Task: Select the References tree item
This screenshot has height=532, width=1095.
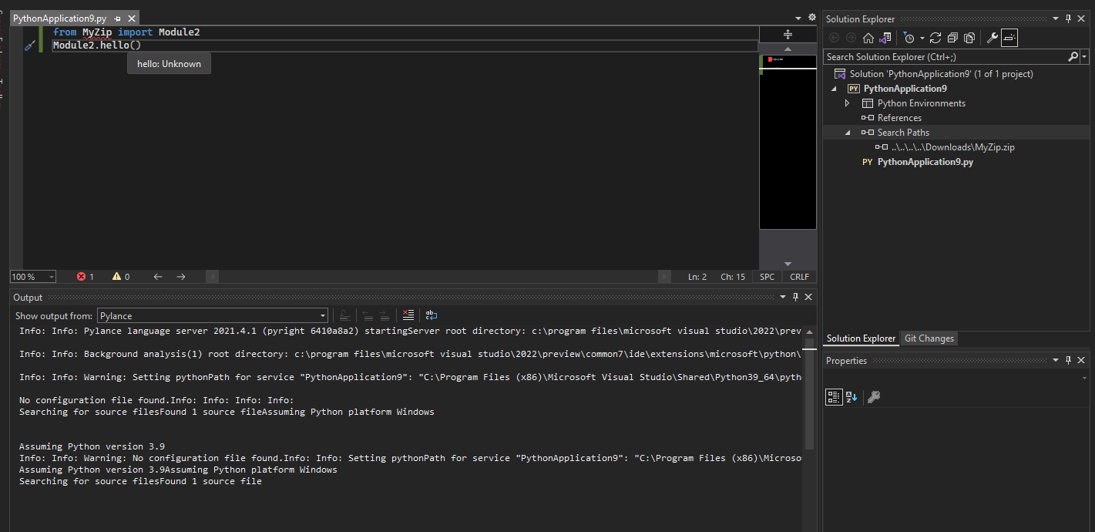Action: pyautogui.click(x=899, y=118)
